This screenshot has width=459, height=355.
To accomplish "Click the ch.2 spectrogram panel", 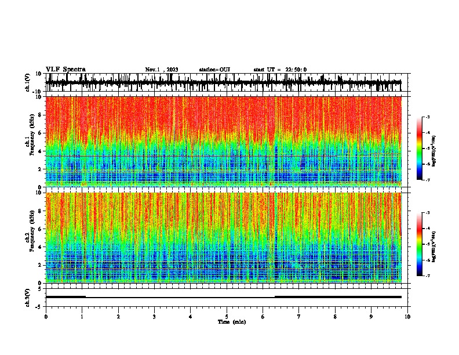I will click(224, 238).
